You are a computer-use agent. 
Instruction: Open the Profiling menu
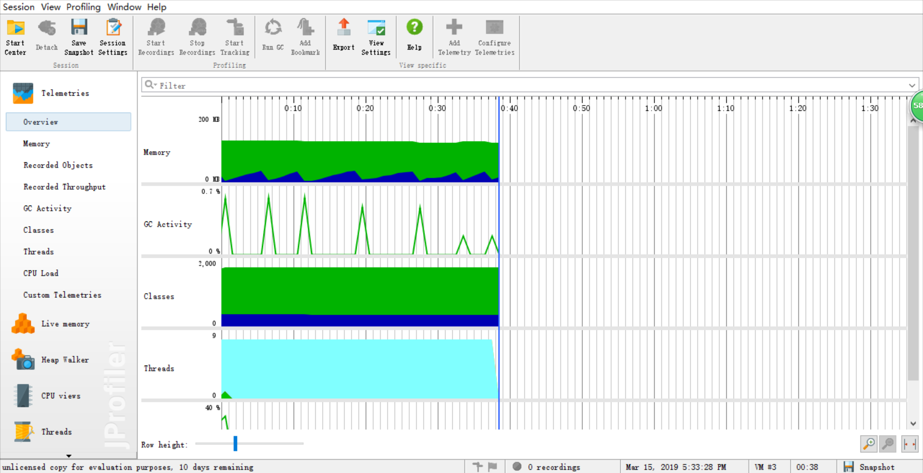(x=83, y=7)
